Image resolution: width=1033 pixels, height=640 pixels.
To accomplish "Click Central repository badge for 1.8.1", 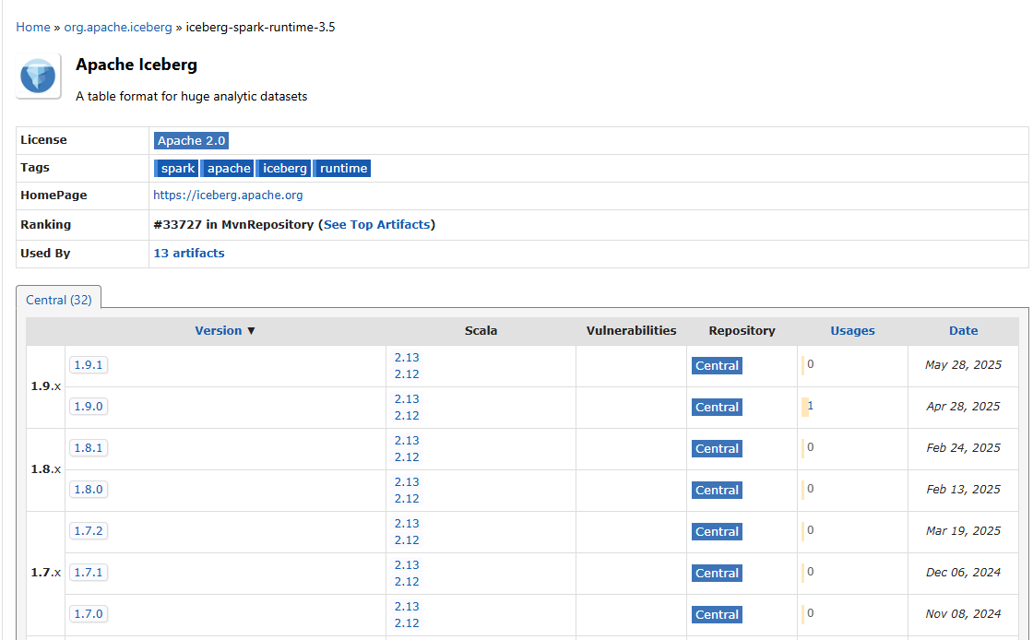I will click(x=717, y=448).
